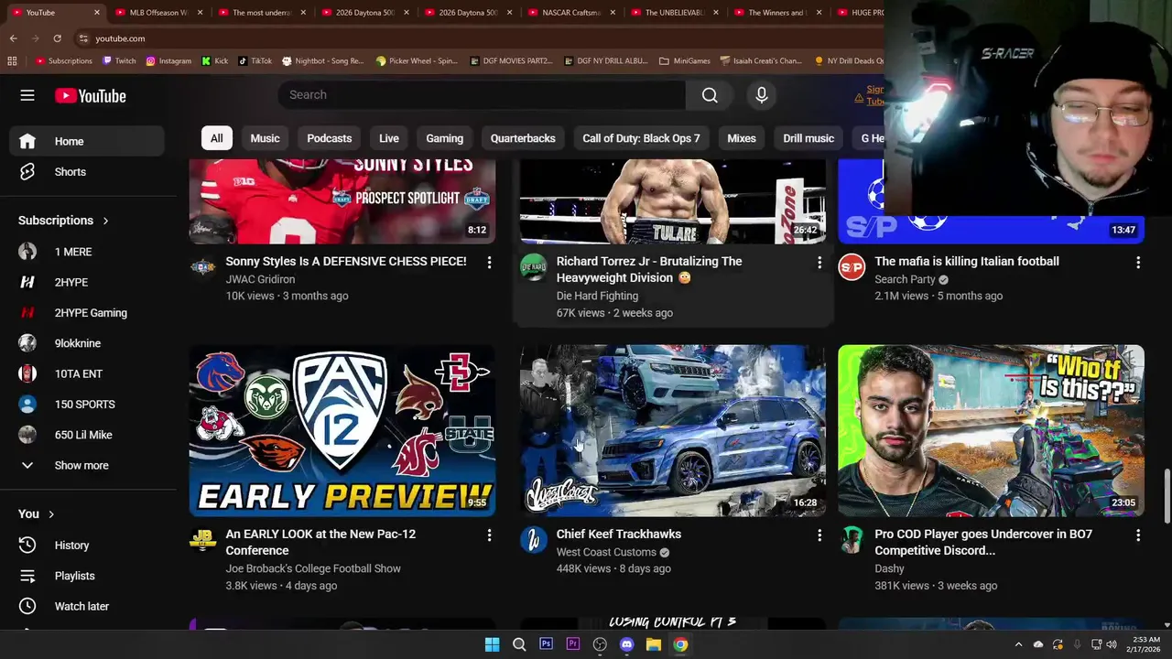Open Photoshop from the taskbar
This screenshot has width=1172, height=659.
click(x=546, y=644)
